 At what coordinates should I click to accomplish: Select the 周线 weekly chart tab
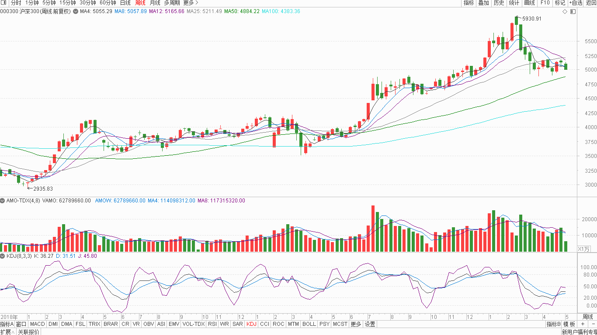(140, 3)
